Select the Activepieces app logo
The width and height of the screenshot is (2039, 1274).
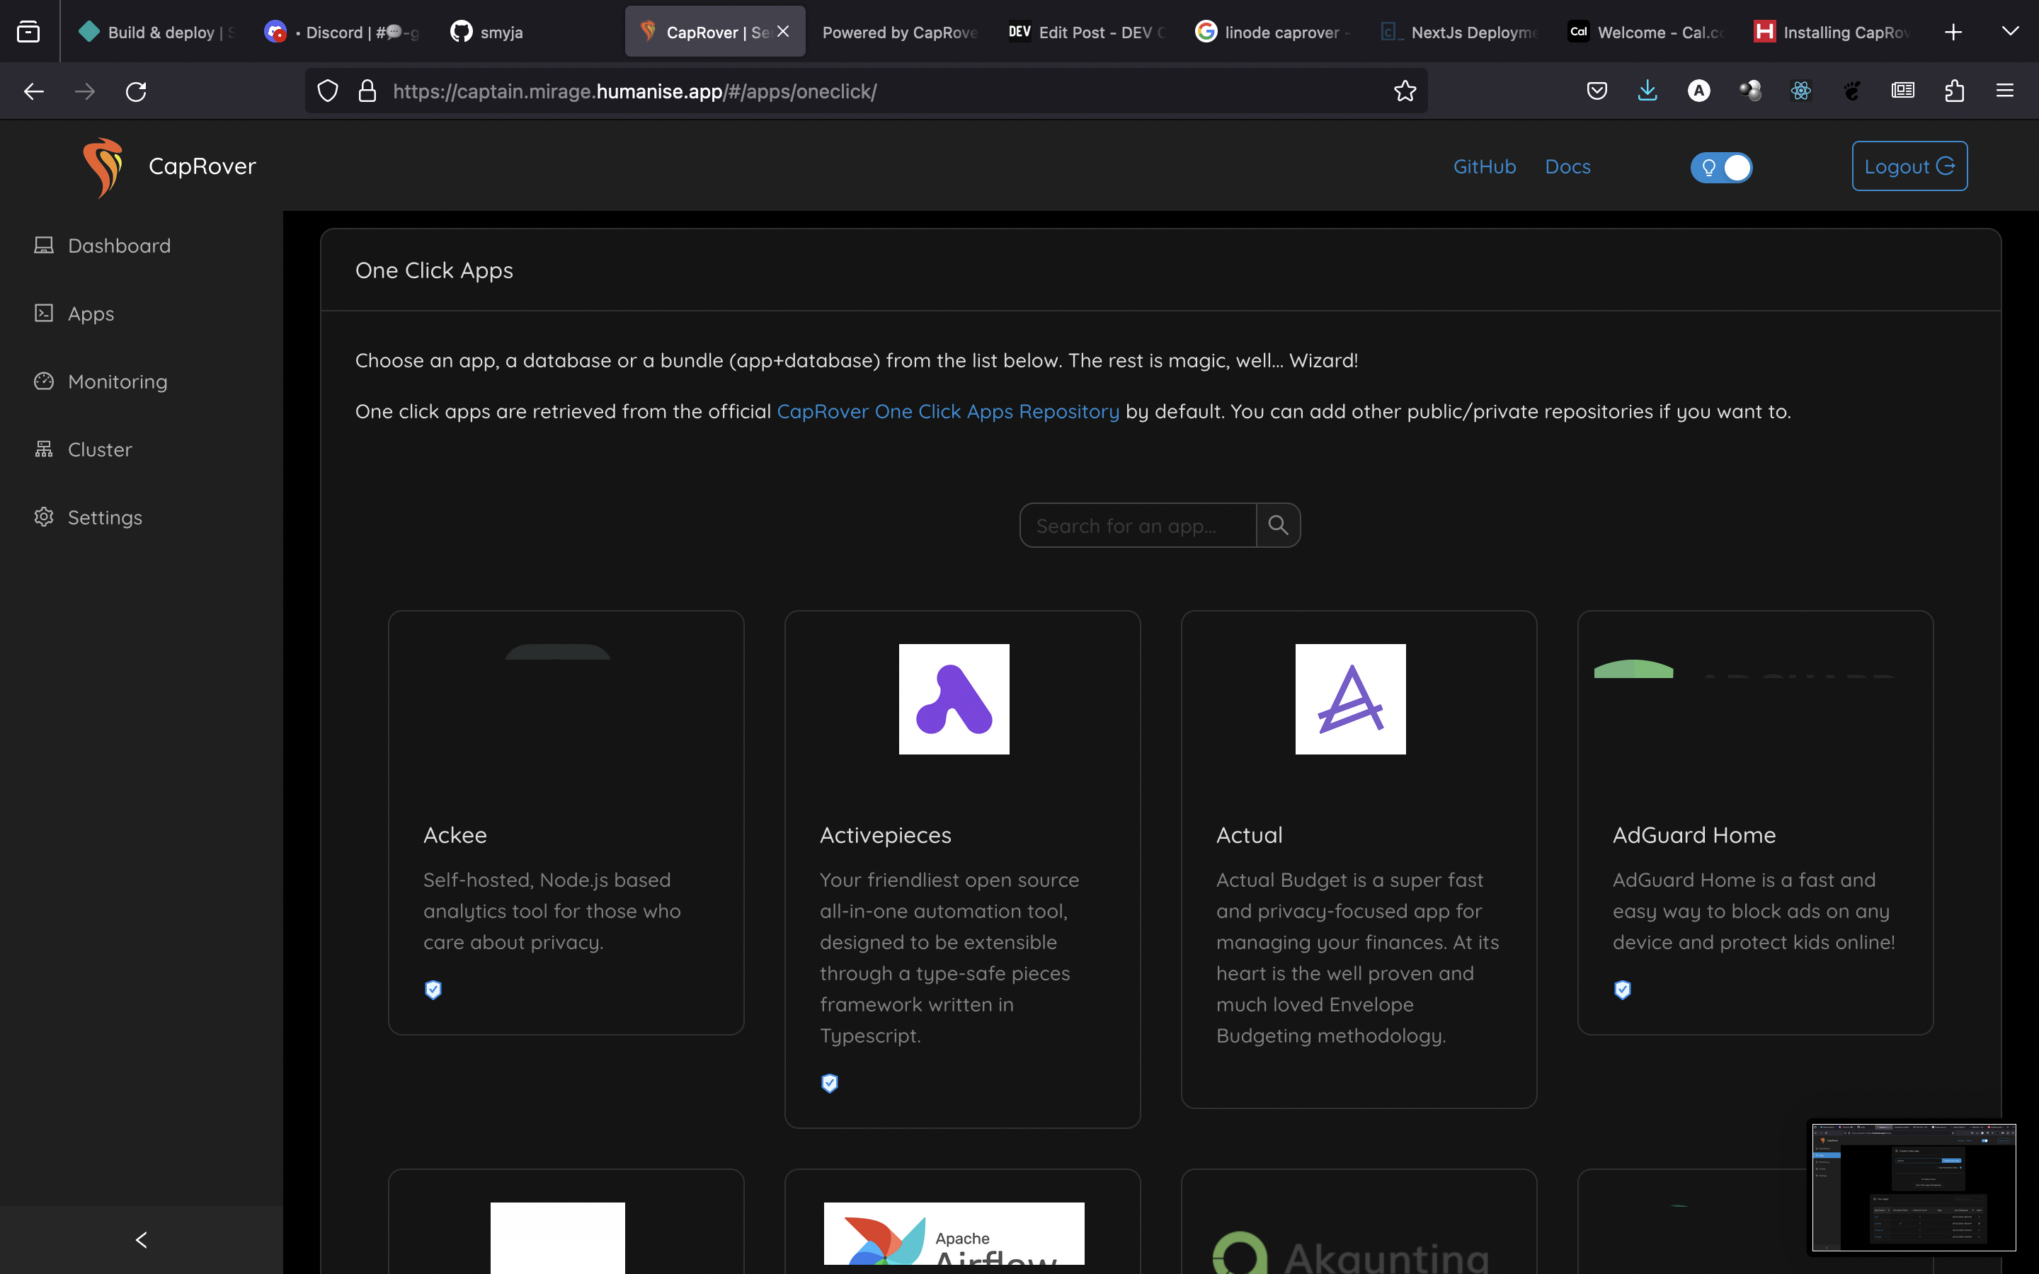(954, 699)
